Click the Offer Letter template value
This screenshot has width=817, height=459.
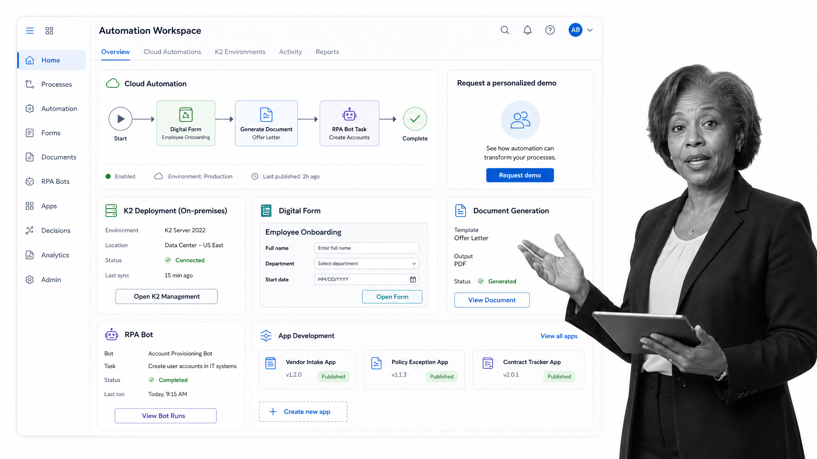tap(471, 238)
